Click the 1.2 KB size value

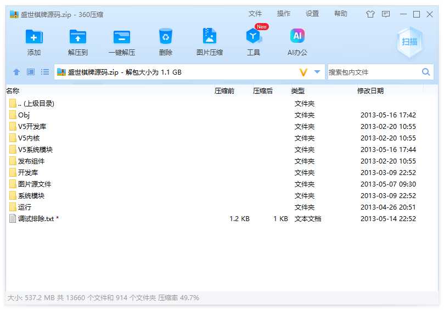(x=239, y=218)
